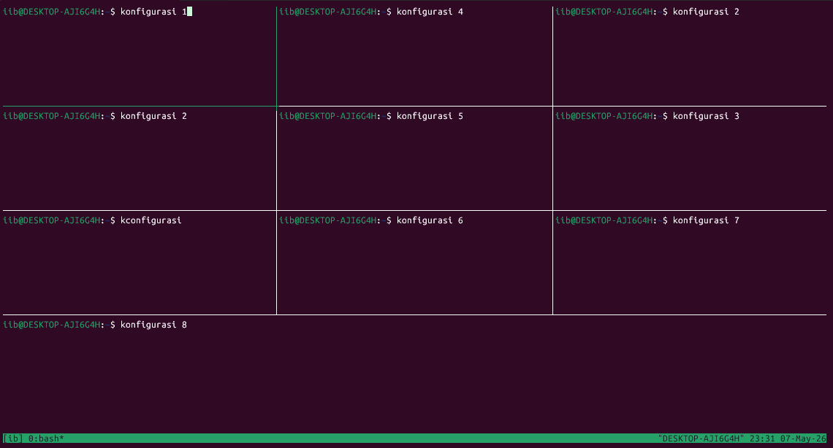Click the "konfigurasi 3" command text
Viewport: 833px width, 448px height.
pyautogui.click(x=706, y=116)
